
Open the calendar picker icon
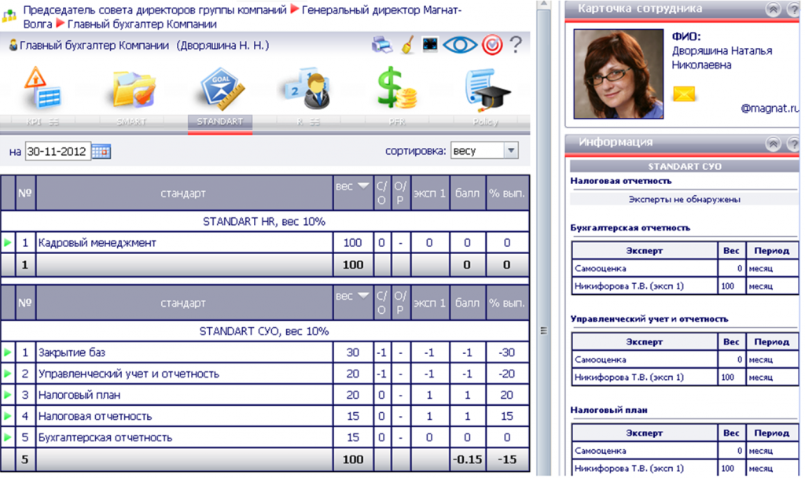pyautogui.click(x=101, y=152)
